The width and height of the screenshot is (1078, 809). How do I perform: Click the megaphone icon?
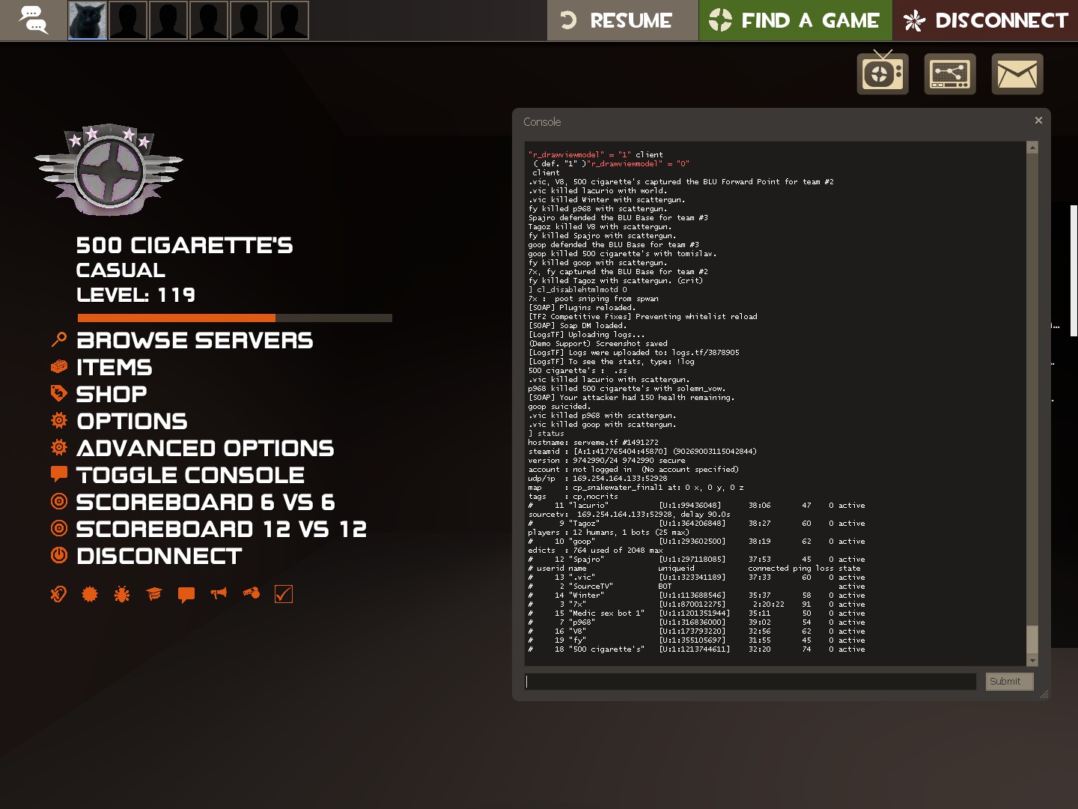(219, 594)
